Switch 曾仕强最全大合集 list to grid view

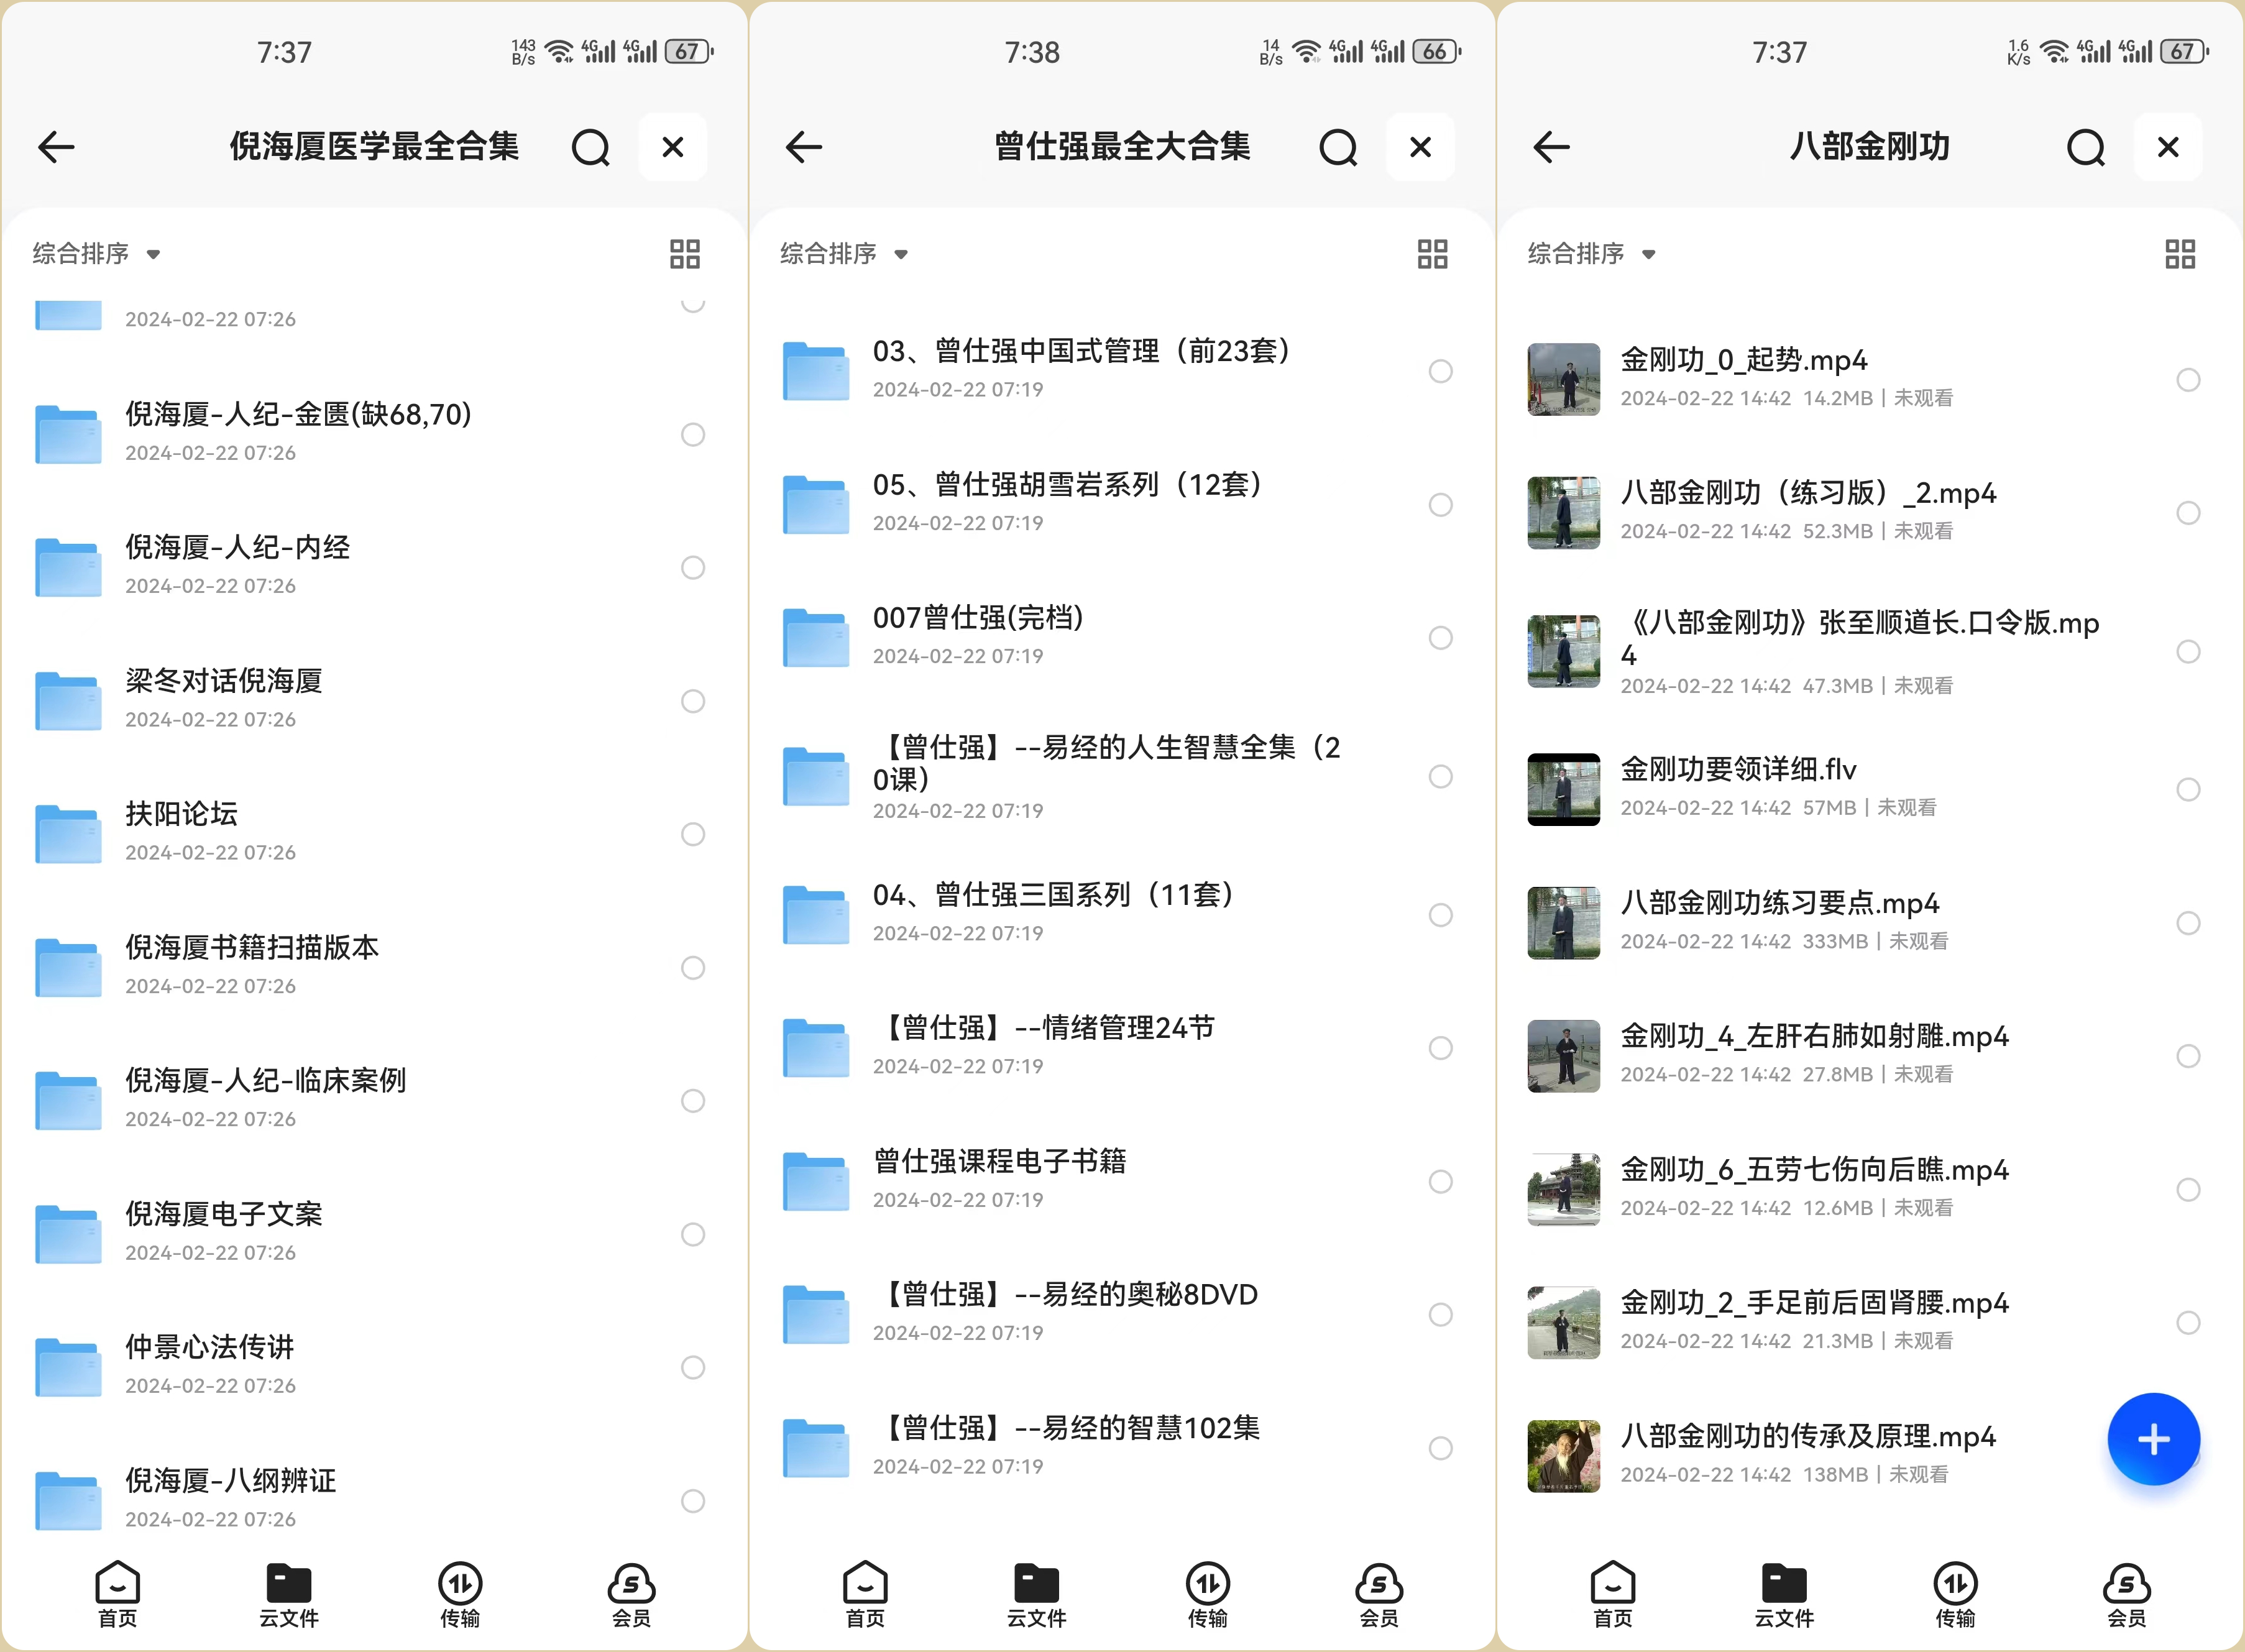[1433, 254]
